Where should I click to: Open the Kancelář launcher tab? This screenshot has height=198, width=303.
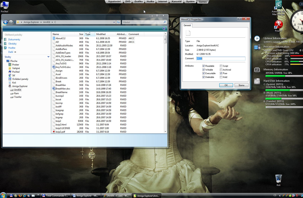(x=176, y=1)
